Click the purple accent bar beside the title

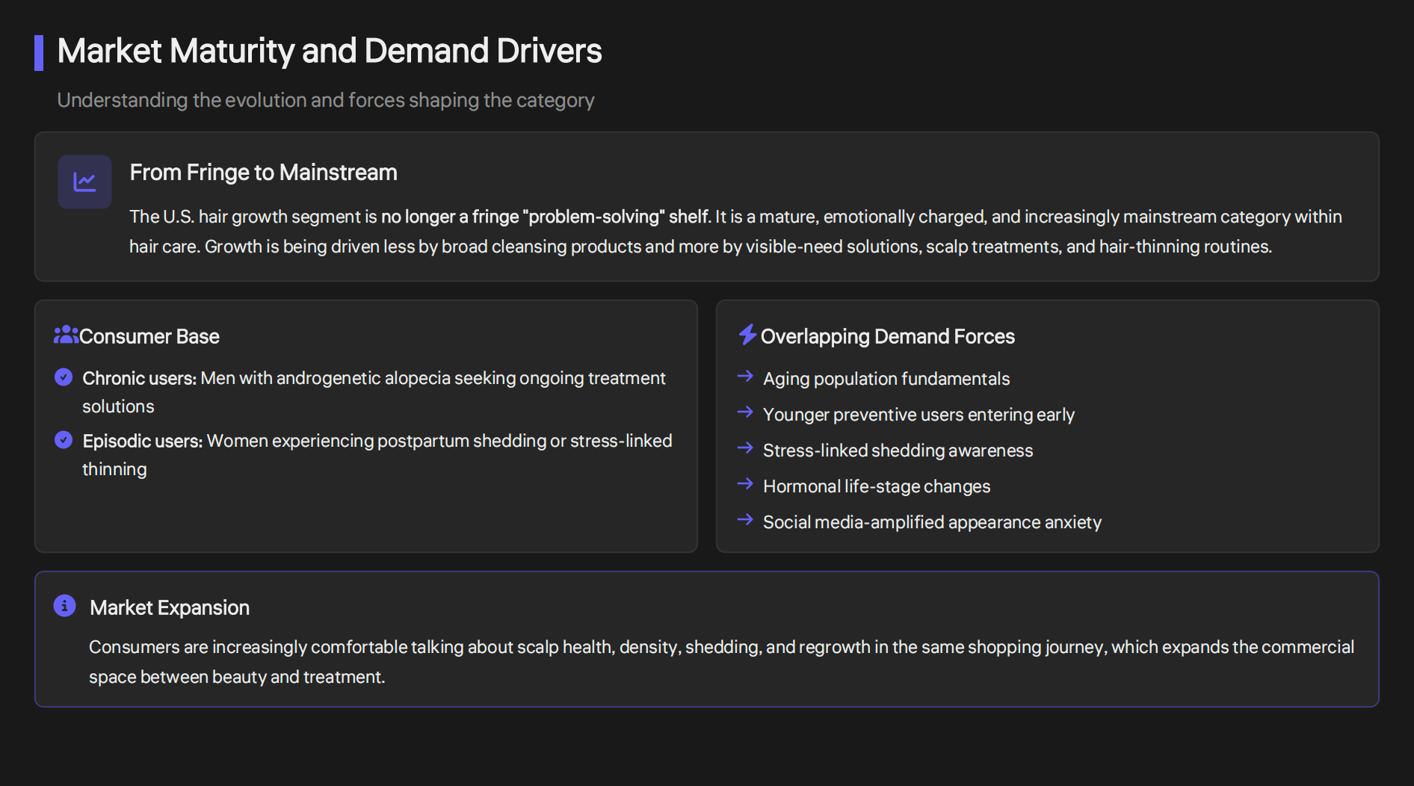(39, 52)
